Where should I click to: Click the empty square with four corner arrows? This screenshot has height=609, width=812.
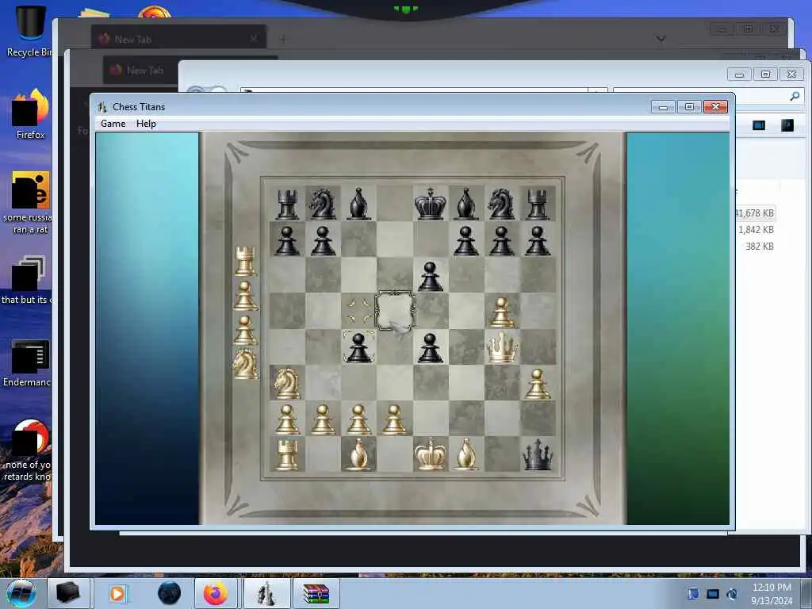pos(358,311)
